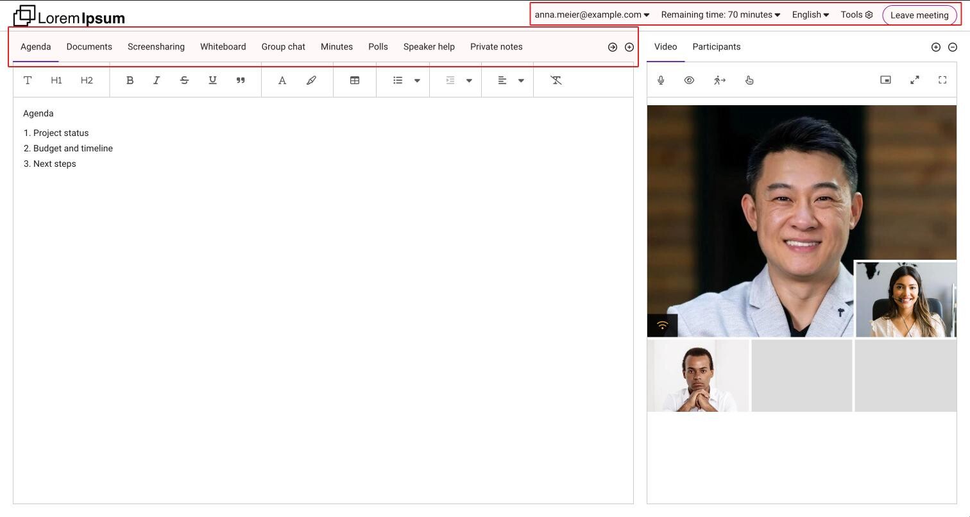Expand the list style dropdown arrow
The image size is (970, 517).
[417, 80]
